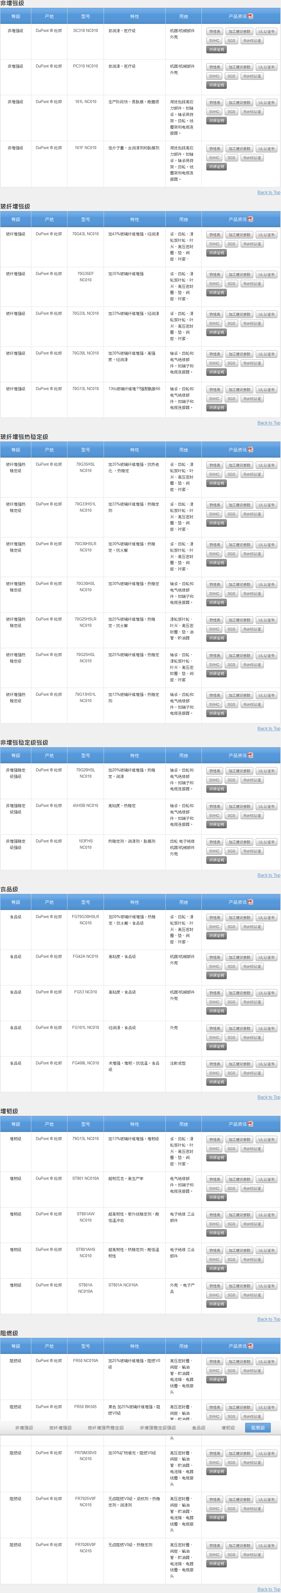Open PDF icon in 非增强稳定级强级 table header

point(250,755)
